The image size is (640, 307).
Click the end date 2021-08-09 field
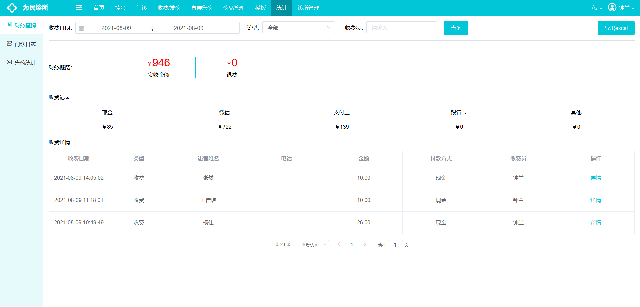189,28
